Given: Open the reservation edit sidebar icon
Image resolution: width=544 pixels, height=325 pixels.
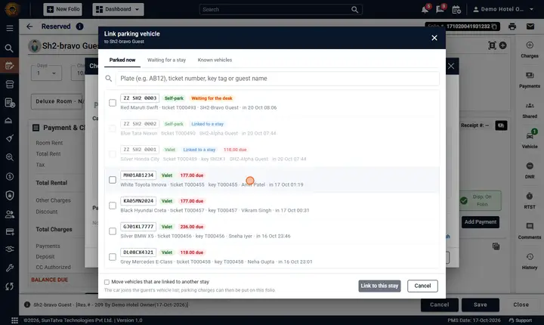Looking at the screenshot, I should click(x=9, y=65).
